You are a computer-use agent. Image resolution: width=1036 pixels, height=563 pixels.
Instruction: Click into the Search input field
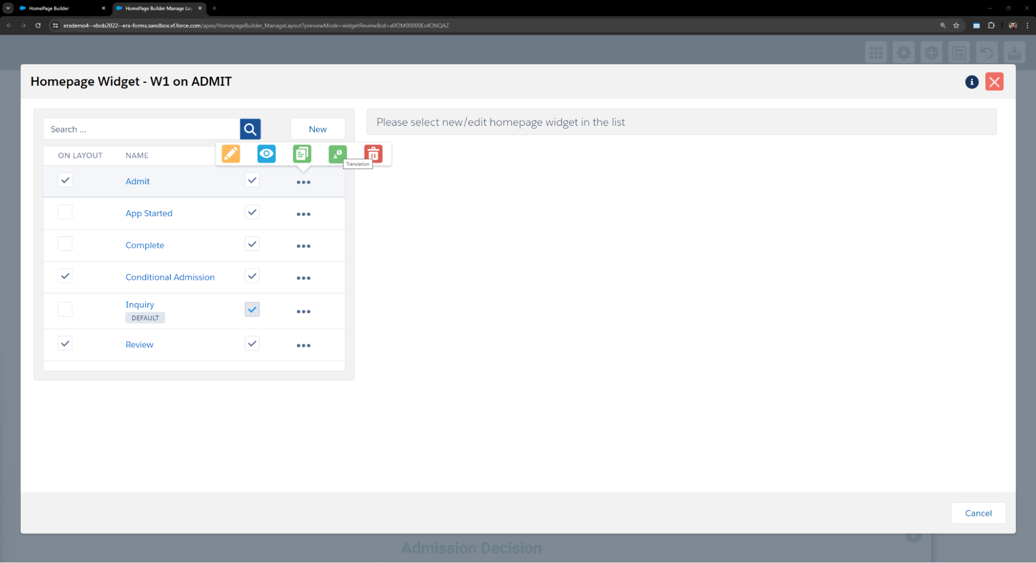tap(141, 129)
